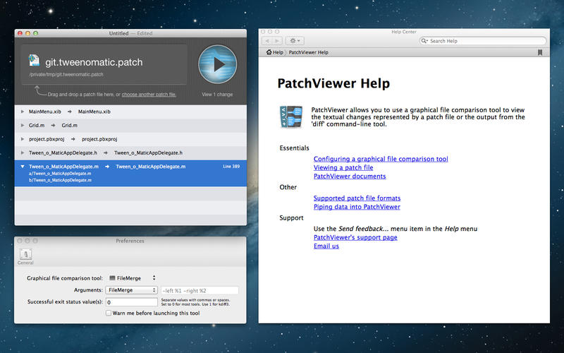This screenshot has width=564, height=353.
Task: Enable Warn me before launching this tool
Action: [x=109, y=313]
